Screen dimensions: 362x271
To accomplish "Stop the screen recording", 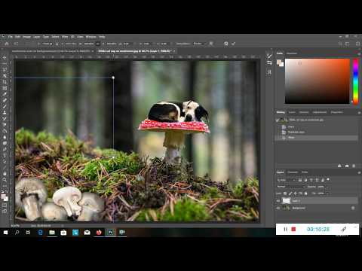I will (x=293, y=229).
